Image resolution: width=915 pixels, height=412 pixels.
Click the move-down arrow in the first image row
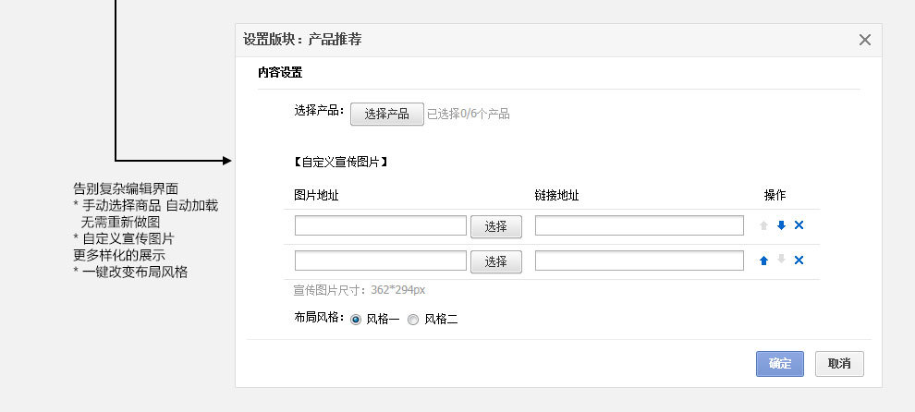781,225
